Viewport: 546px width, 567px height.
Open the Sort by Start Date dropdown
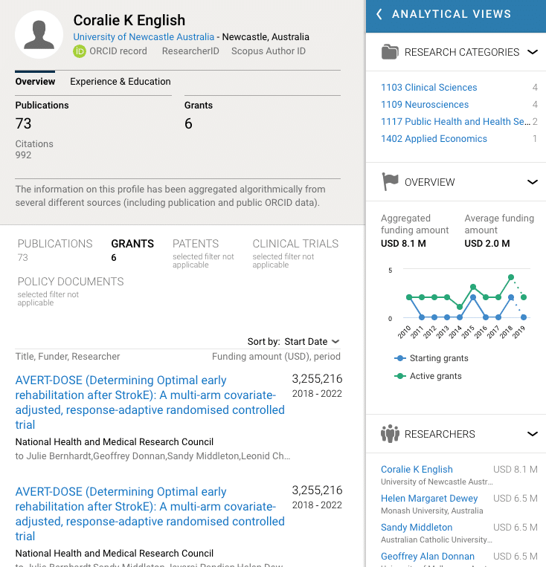click(312, 342)
